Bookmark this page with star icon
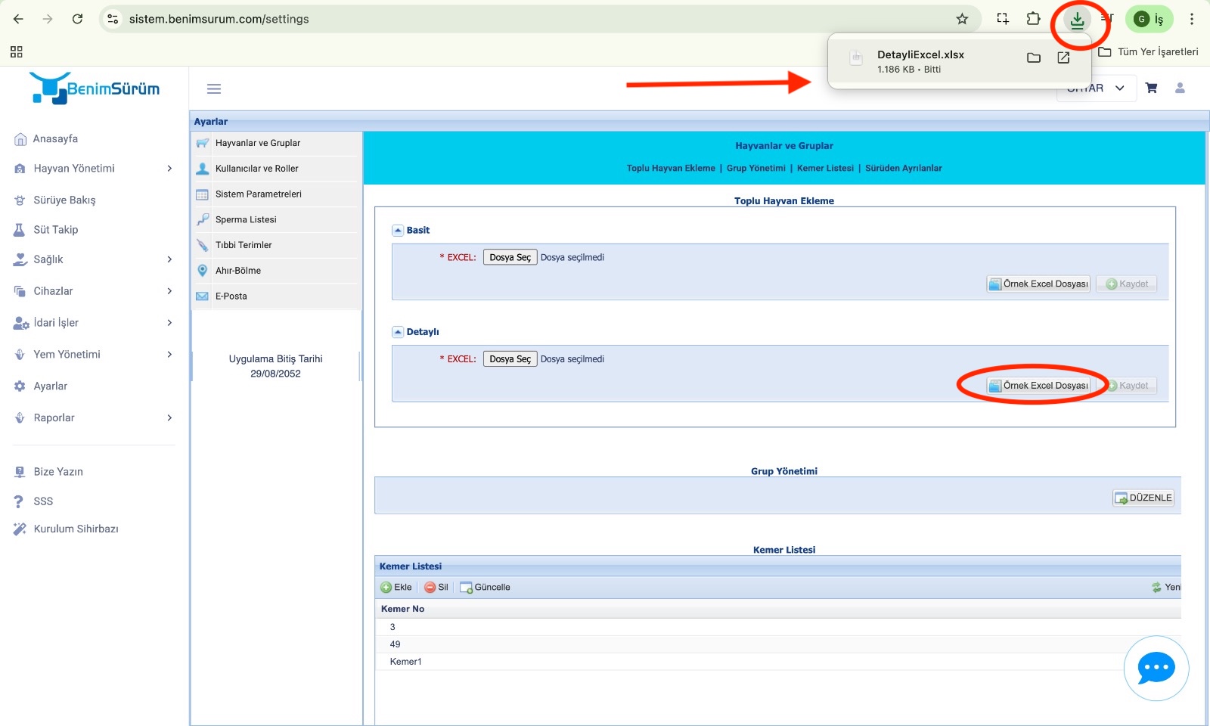Screen dimensions: 1210x726 962,19
